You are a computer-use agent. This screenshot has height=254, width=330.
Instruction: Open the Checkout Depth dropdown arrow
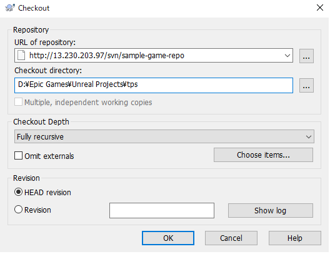point(309,136)
